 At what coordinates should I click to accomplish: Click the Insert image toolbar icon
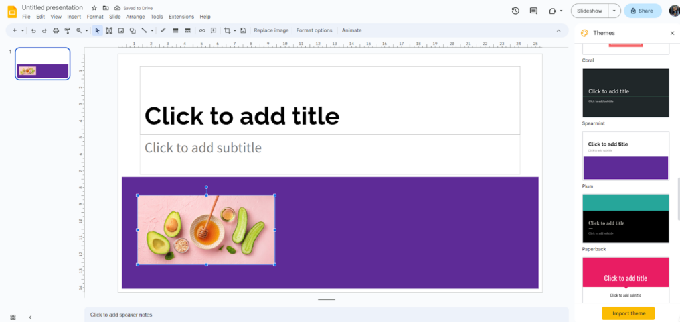[121, 30]
